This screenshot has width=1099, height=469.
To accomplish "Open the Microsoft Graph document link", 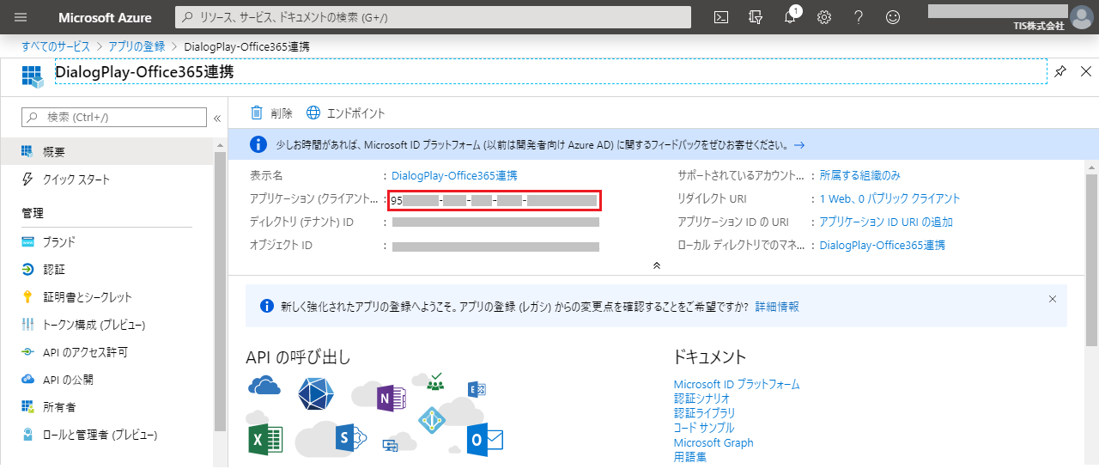I will (x=713, y=442).
